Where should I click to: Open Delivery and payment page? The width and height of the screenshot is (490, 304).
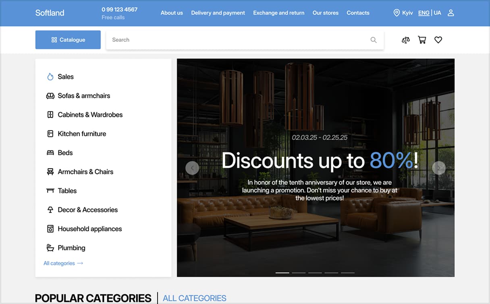tap(218, 13)
